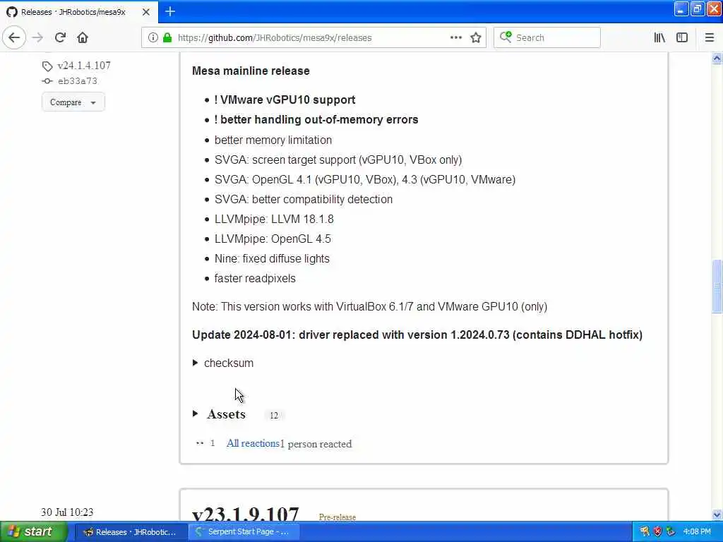Click 'SVGA: screen target support' bullet

click(338, 160)
